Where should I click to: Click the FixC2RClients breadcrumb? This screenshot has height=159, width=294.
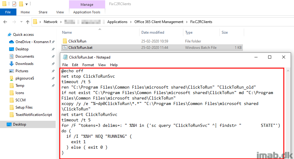click(x=201, y=22)
